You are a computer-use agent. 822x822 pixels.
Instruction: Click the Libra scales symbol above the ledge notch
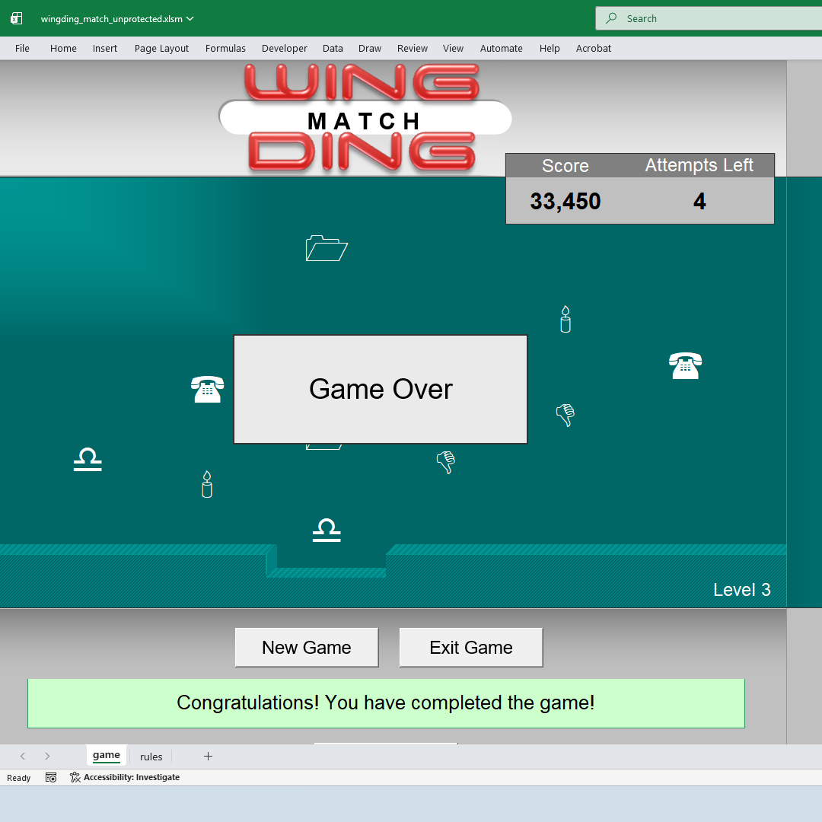[x=326, y=530]
